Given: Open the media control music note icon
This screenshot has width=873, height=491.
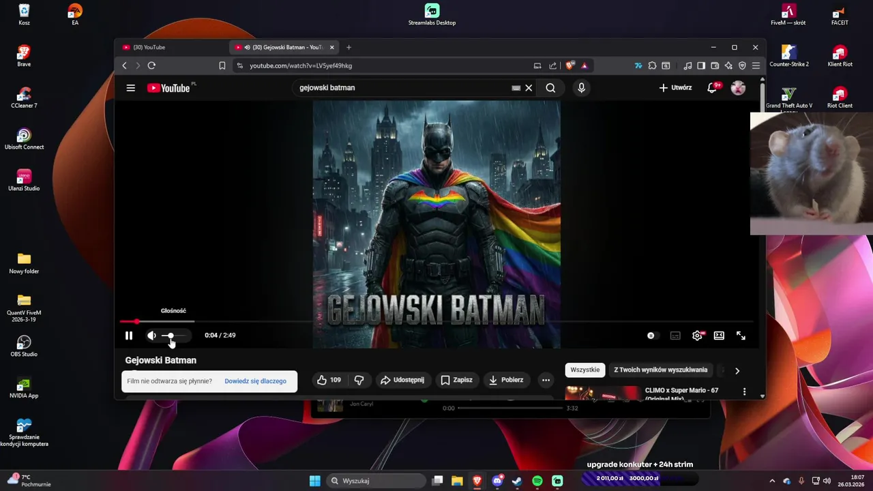Looking at the screenshot, I should (x=687, y=65).
